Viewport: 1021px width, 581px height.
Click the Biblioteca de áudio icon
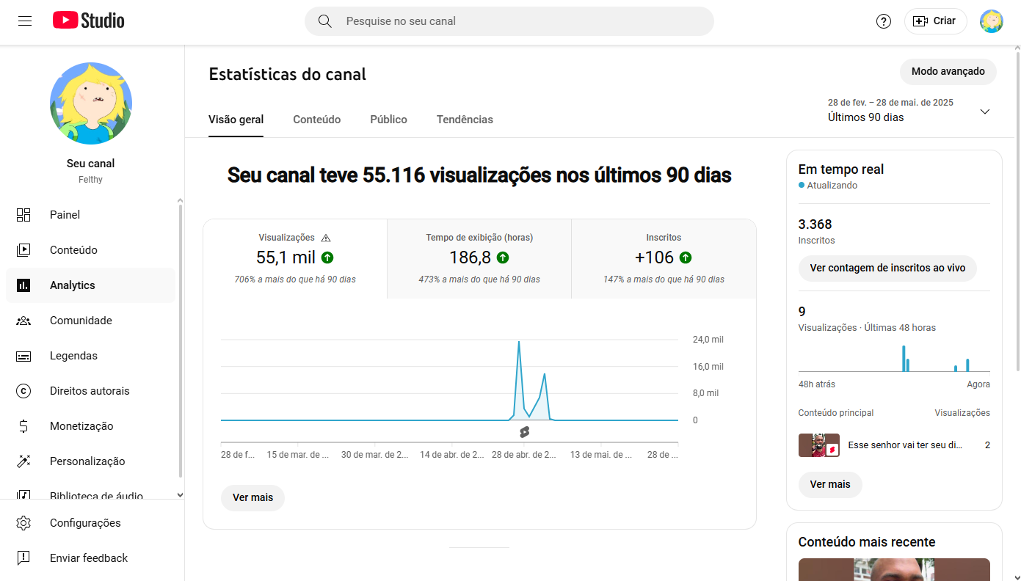click(x=23, y=495)
